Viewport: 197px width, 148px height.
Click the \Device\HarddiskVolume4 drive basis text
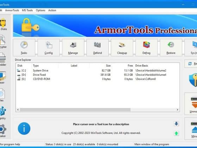pos(151,75)
